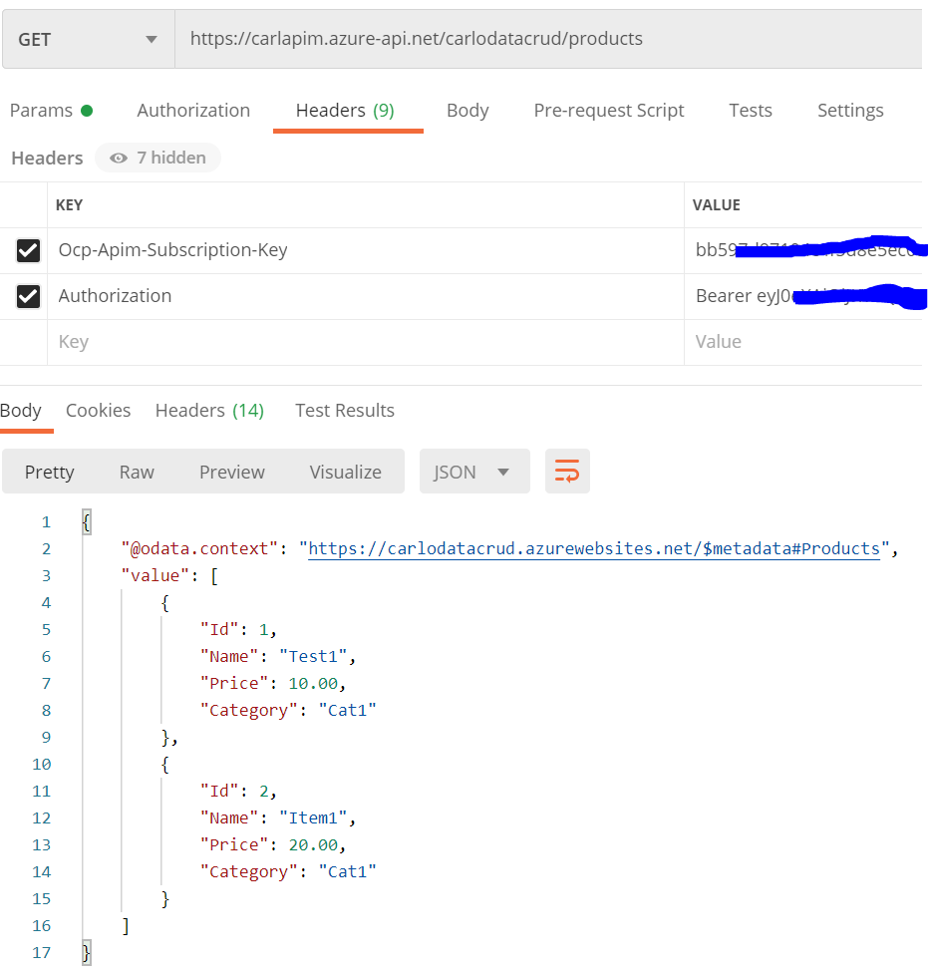
Task: Switch to Raw response view
Action: tap(136, 471)
